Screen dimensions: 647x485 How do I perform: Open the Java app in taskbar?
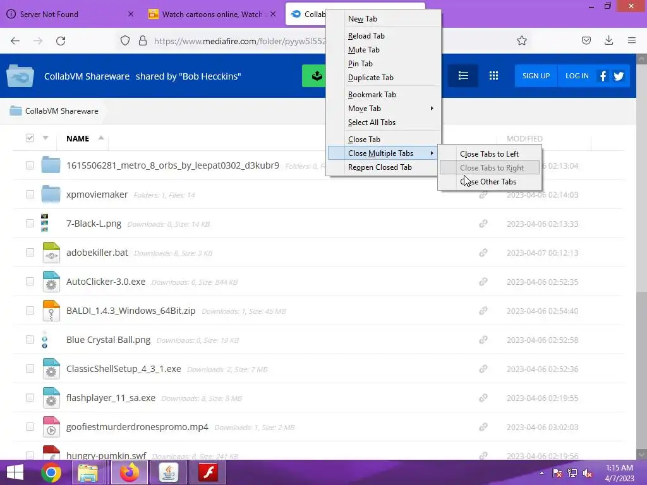(x=168, y=472)
